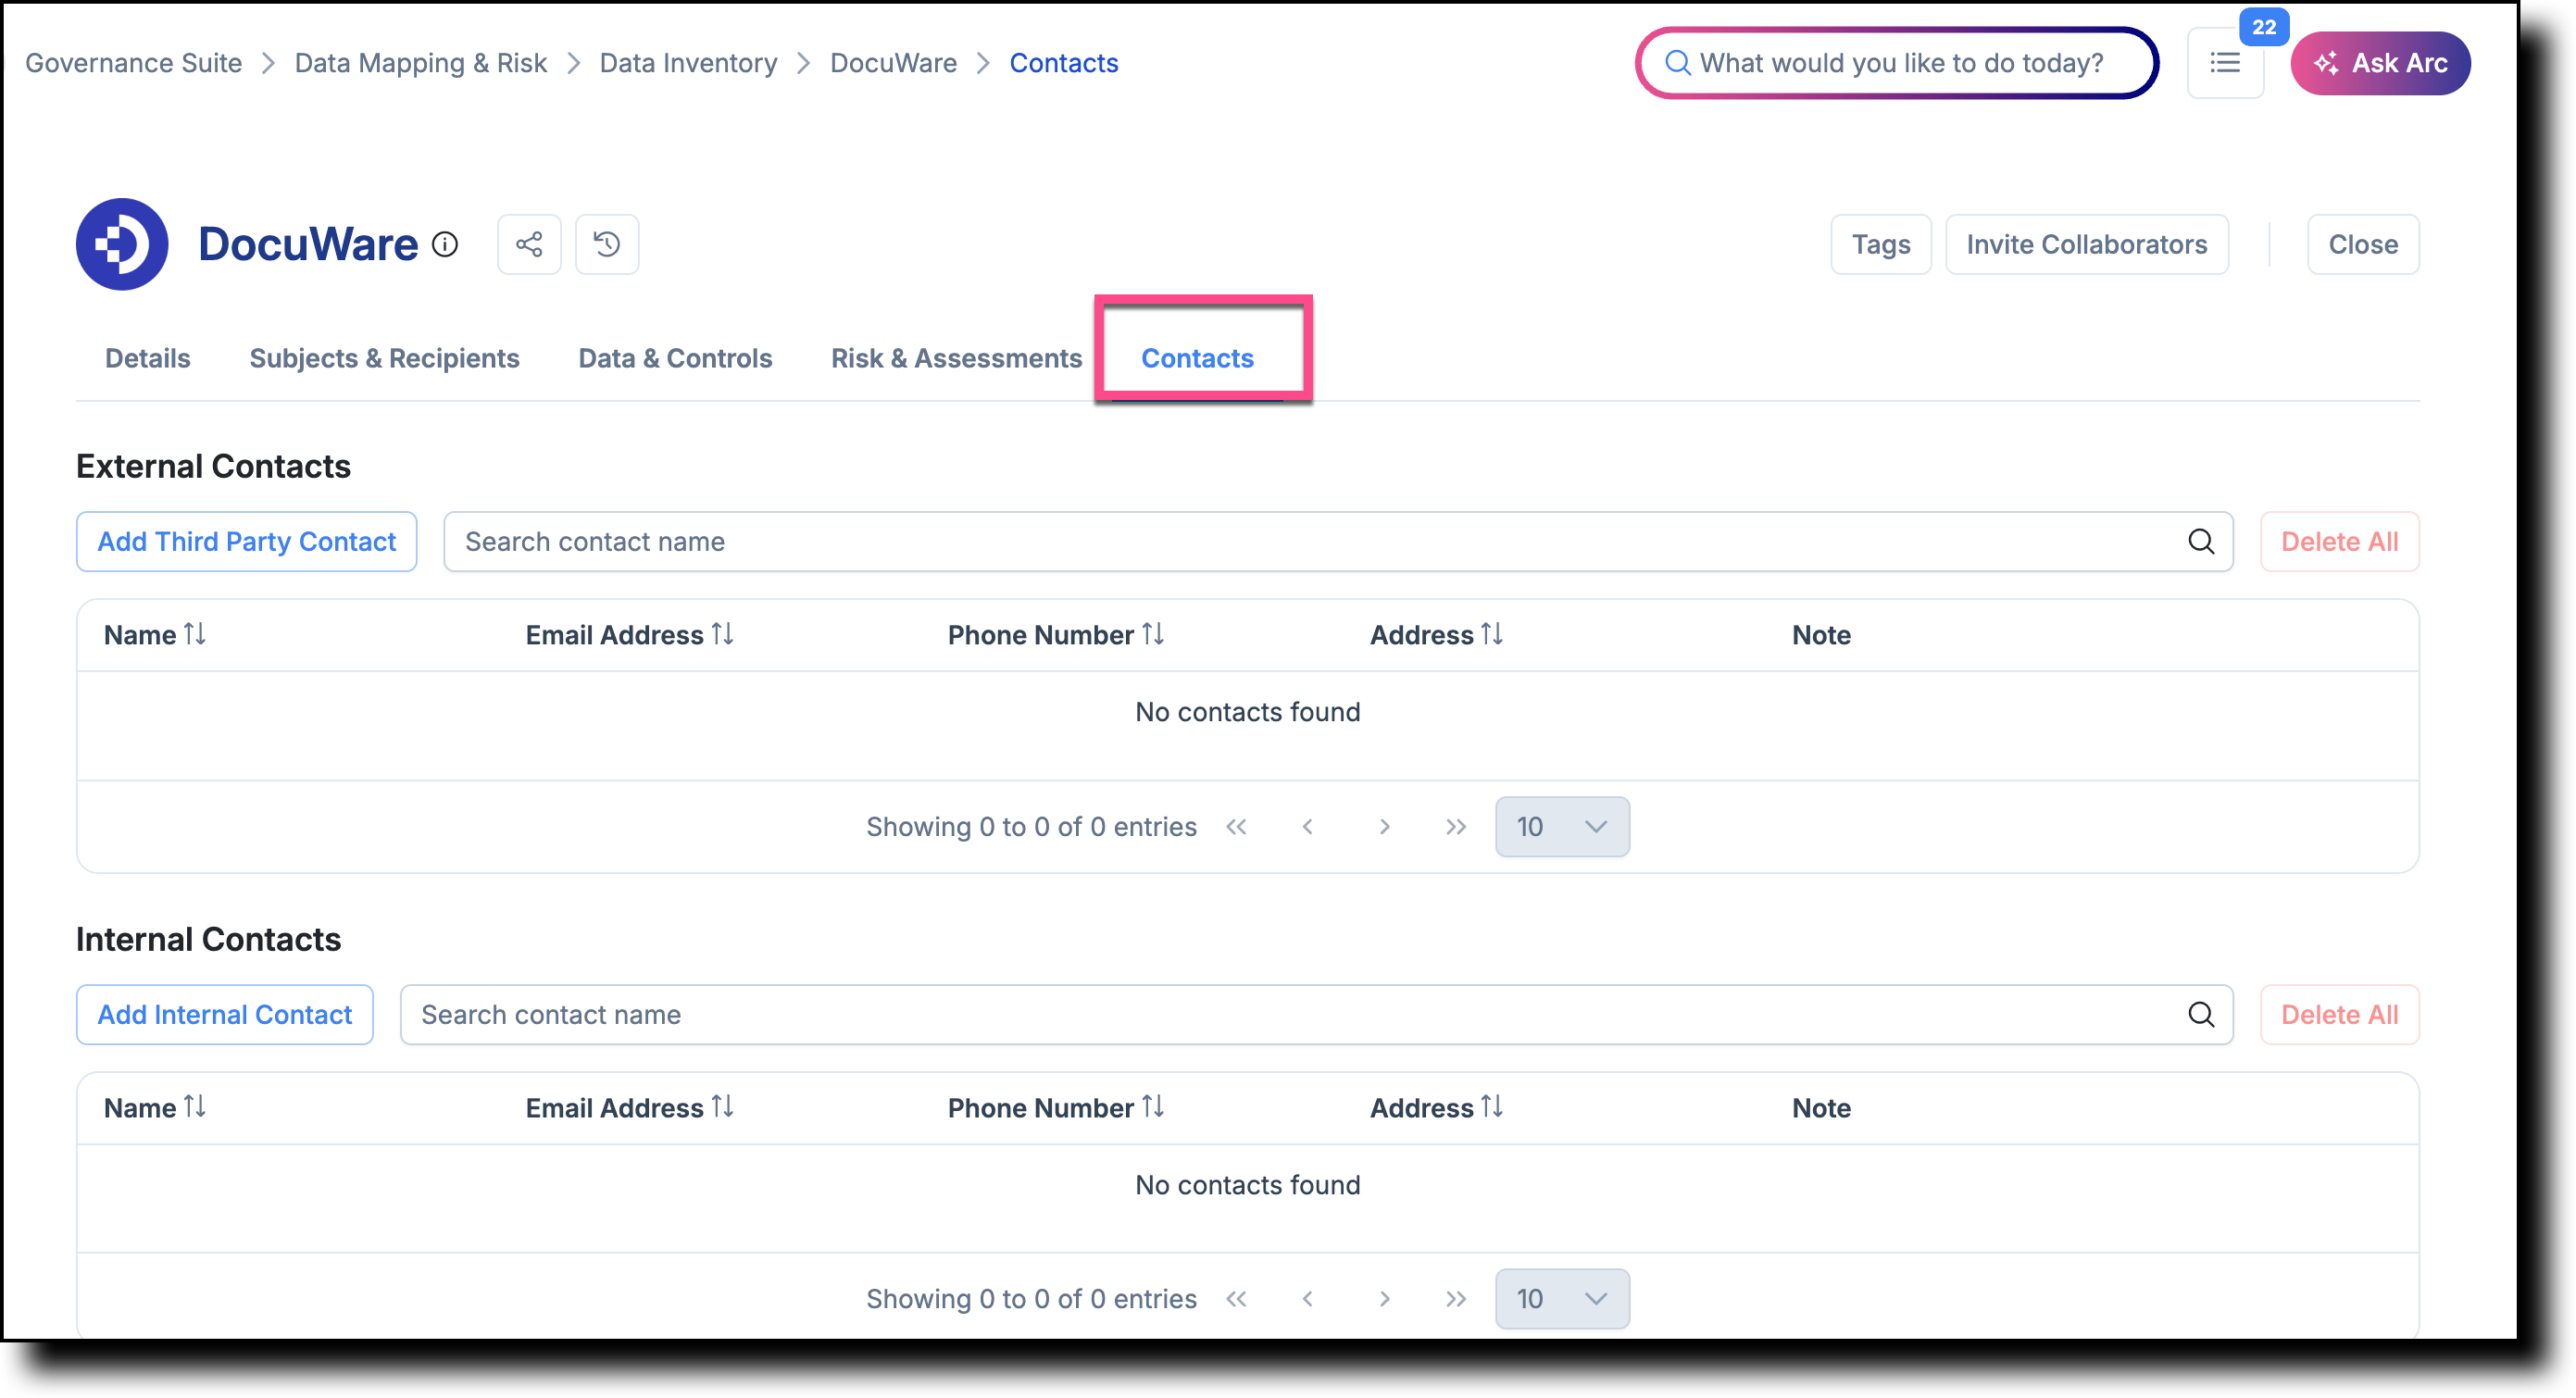The height and width of the screenshot is (1398, 2576).
Task: Open the history icon beside DocuWare
Action: coord(607,244)
